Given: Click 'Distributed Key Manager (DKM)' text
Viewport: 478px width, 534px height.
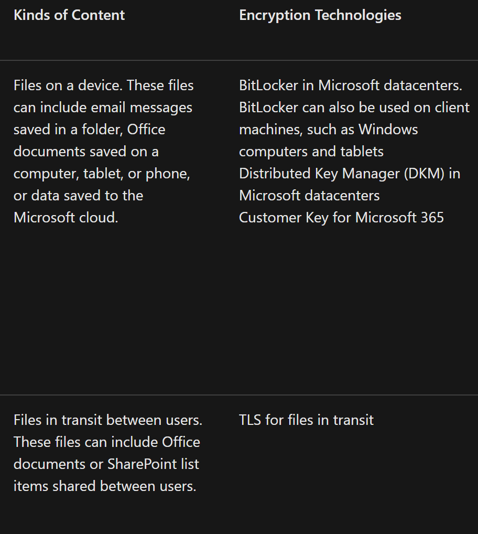Looking at the screenshot, I should [x=342, y=173].
